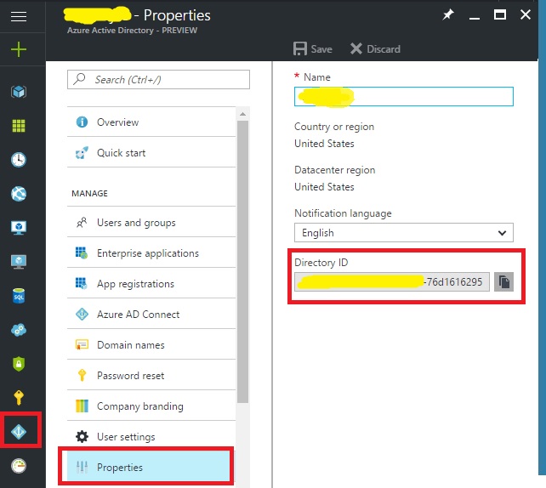The image size is (546, 488).
Task: Copy Directory ID to clipboard
Action: click(503, 281)
